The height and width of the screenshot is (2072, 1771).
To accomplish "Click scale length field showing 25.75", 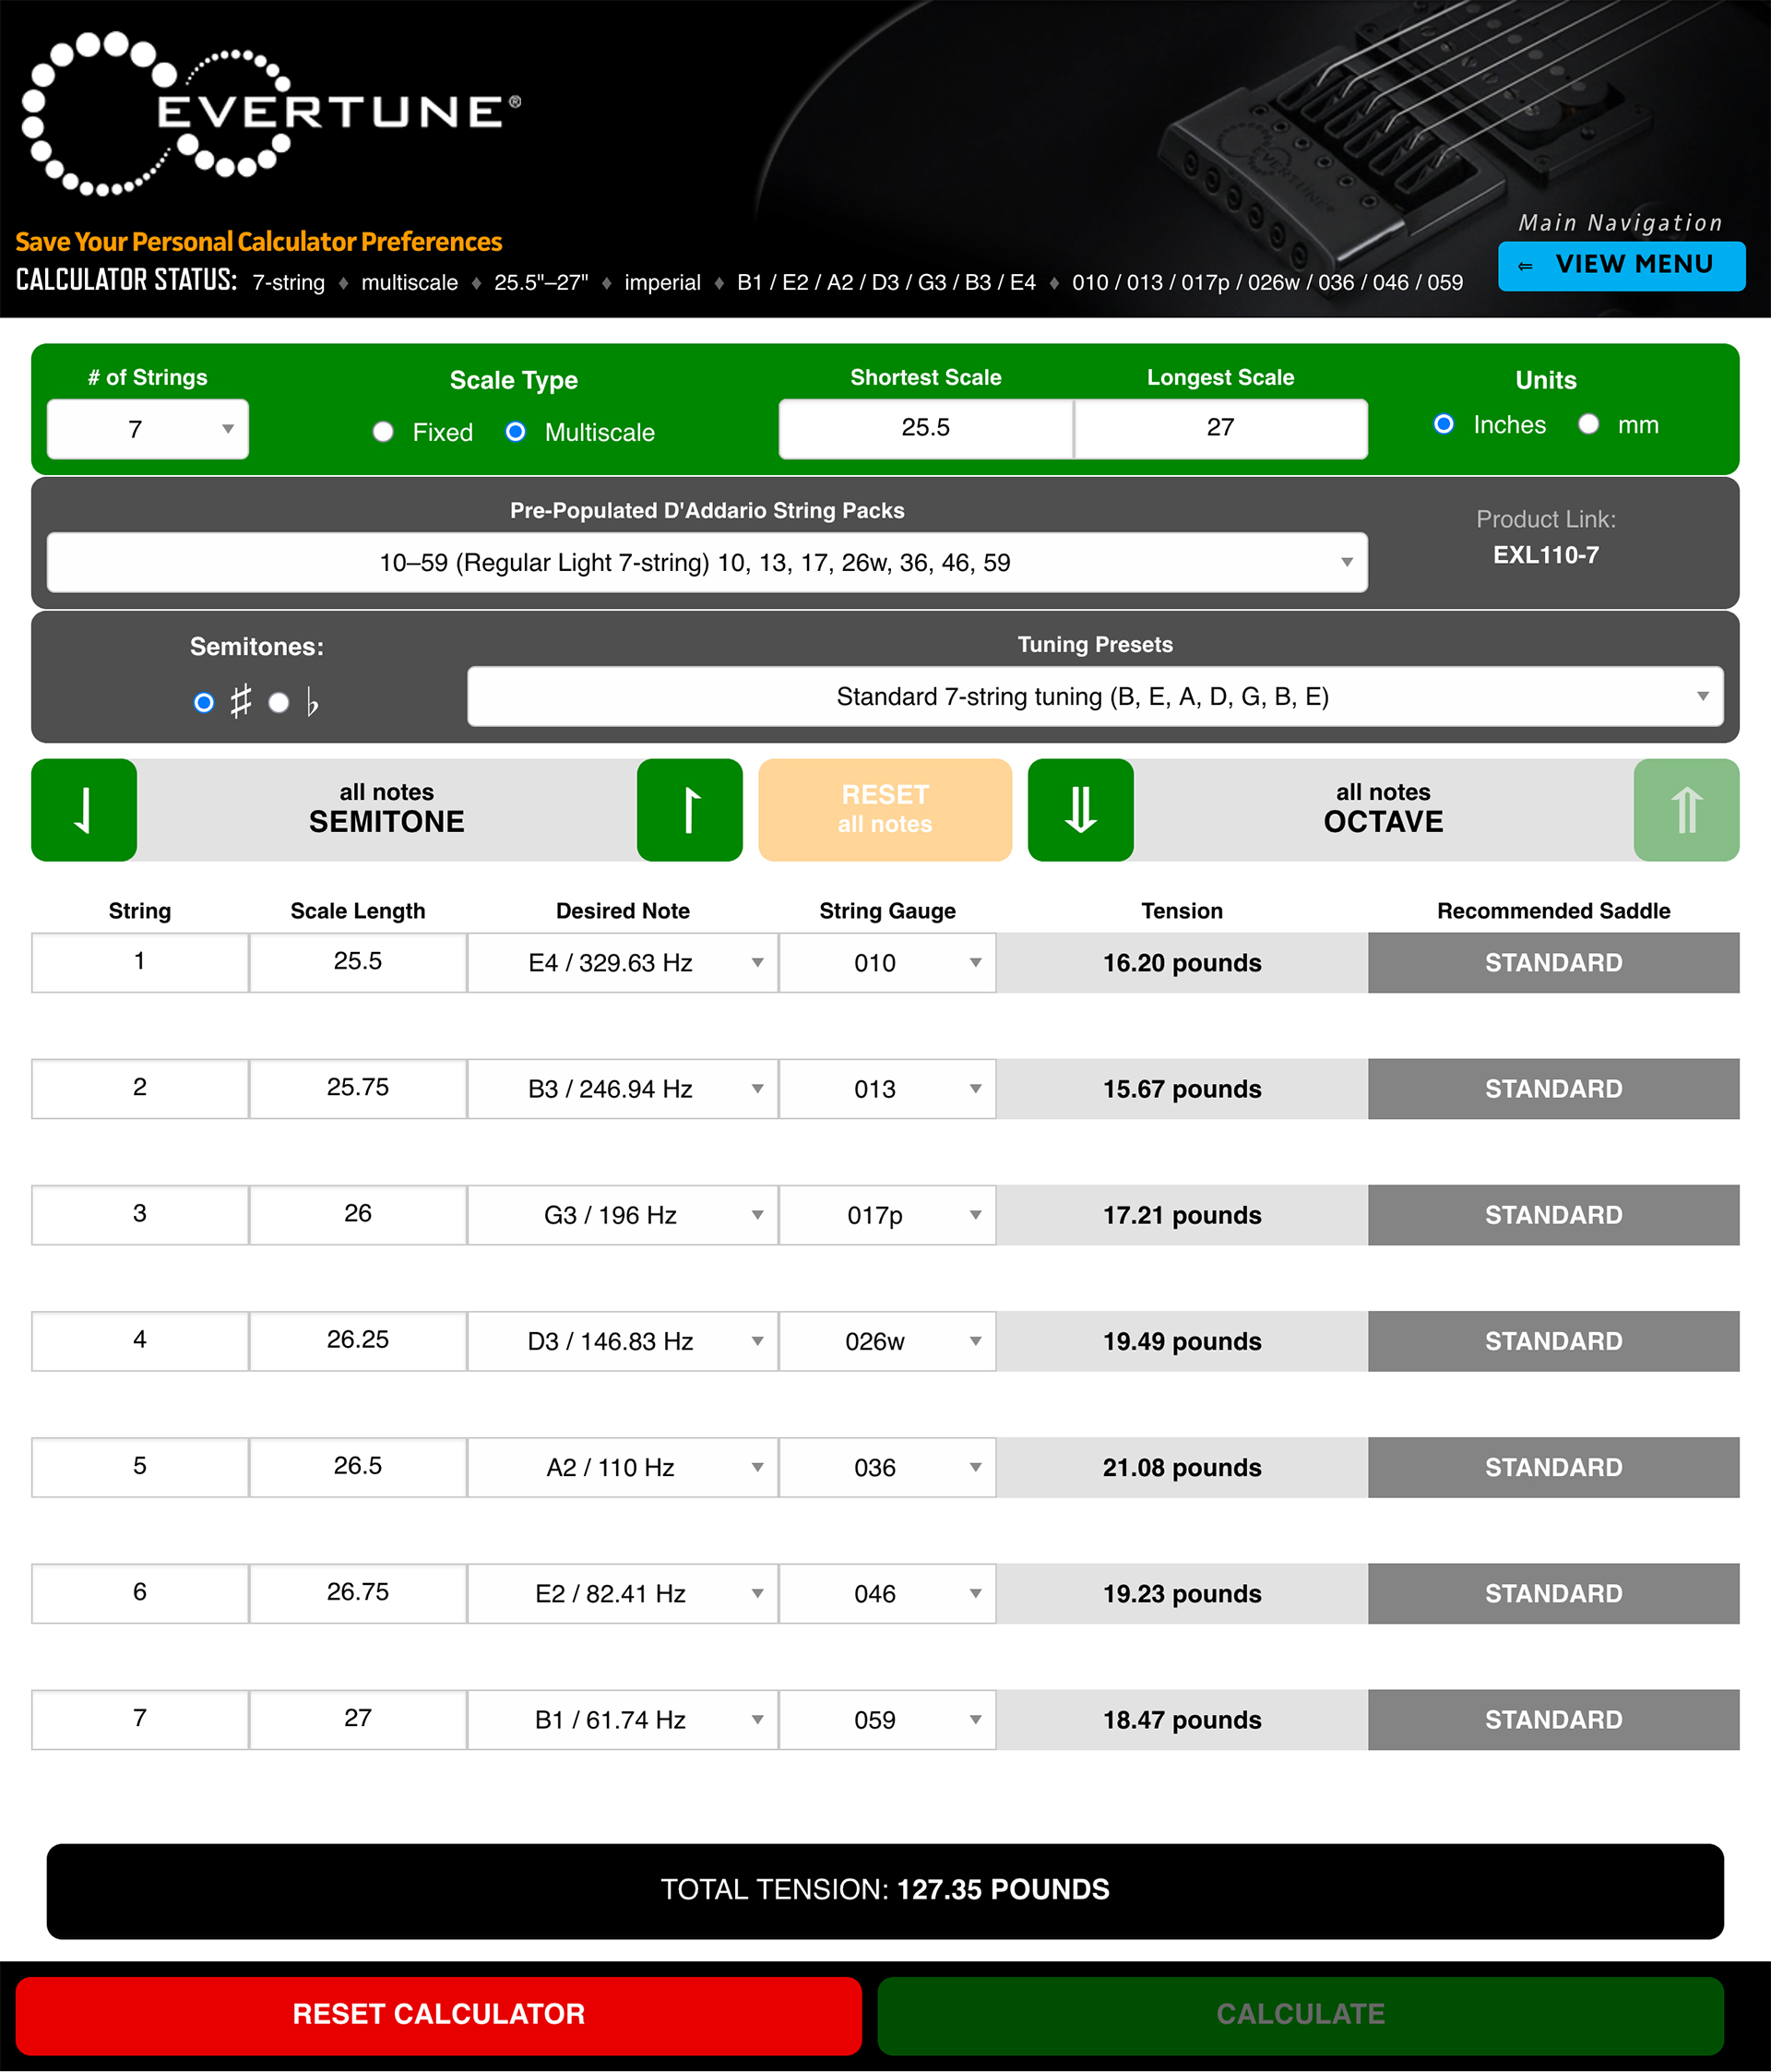I will coord(358,1088).
